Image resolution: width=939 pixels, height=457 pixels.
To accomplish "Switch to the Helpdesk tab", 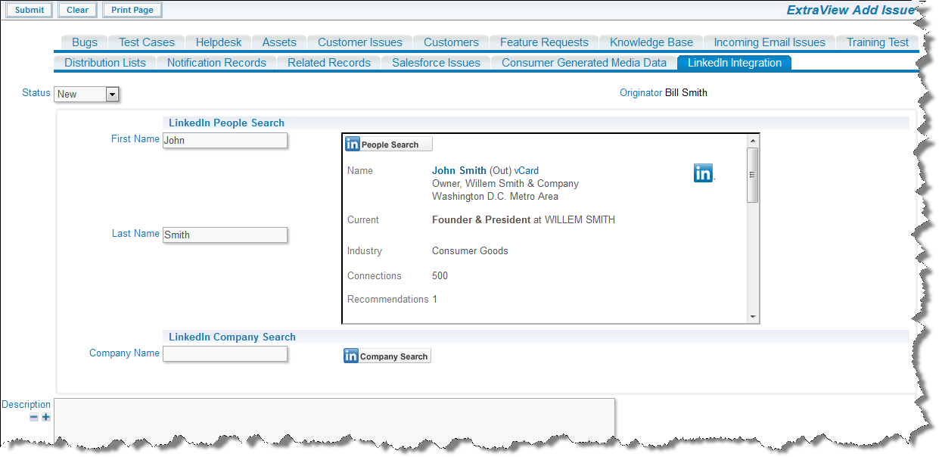I will pos(219,42).
